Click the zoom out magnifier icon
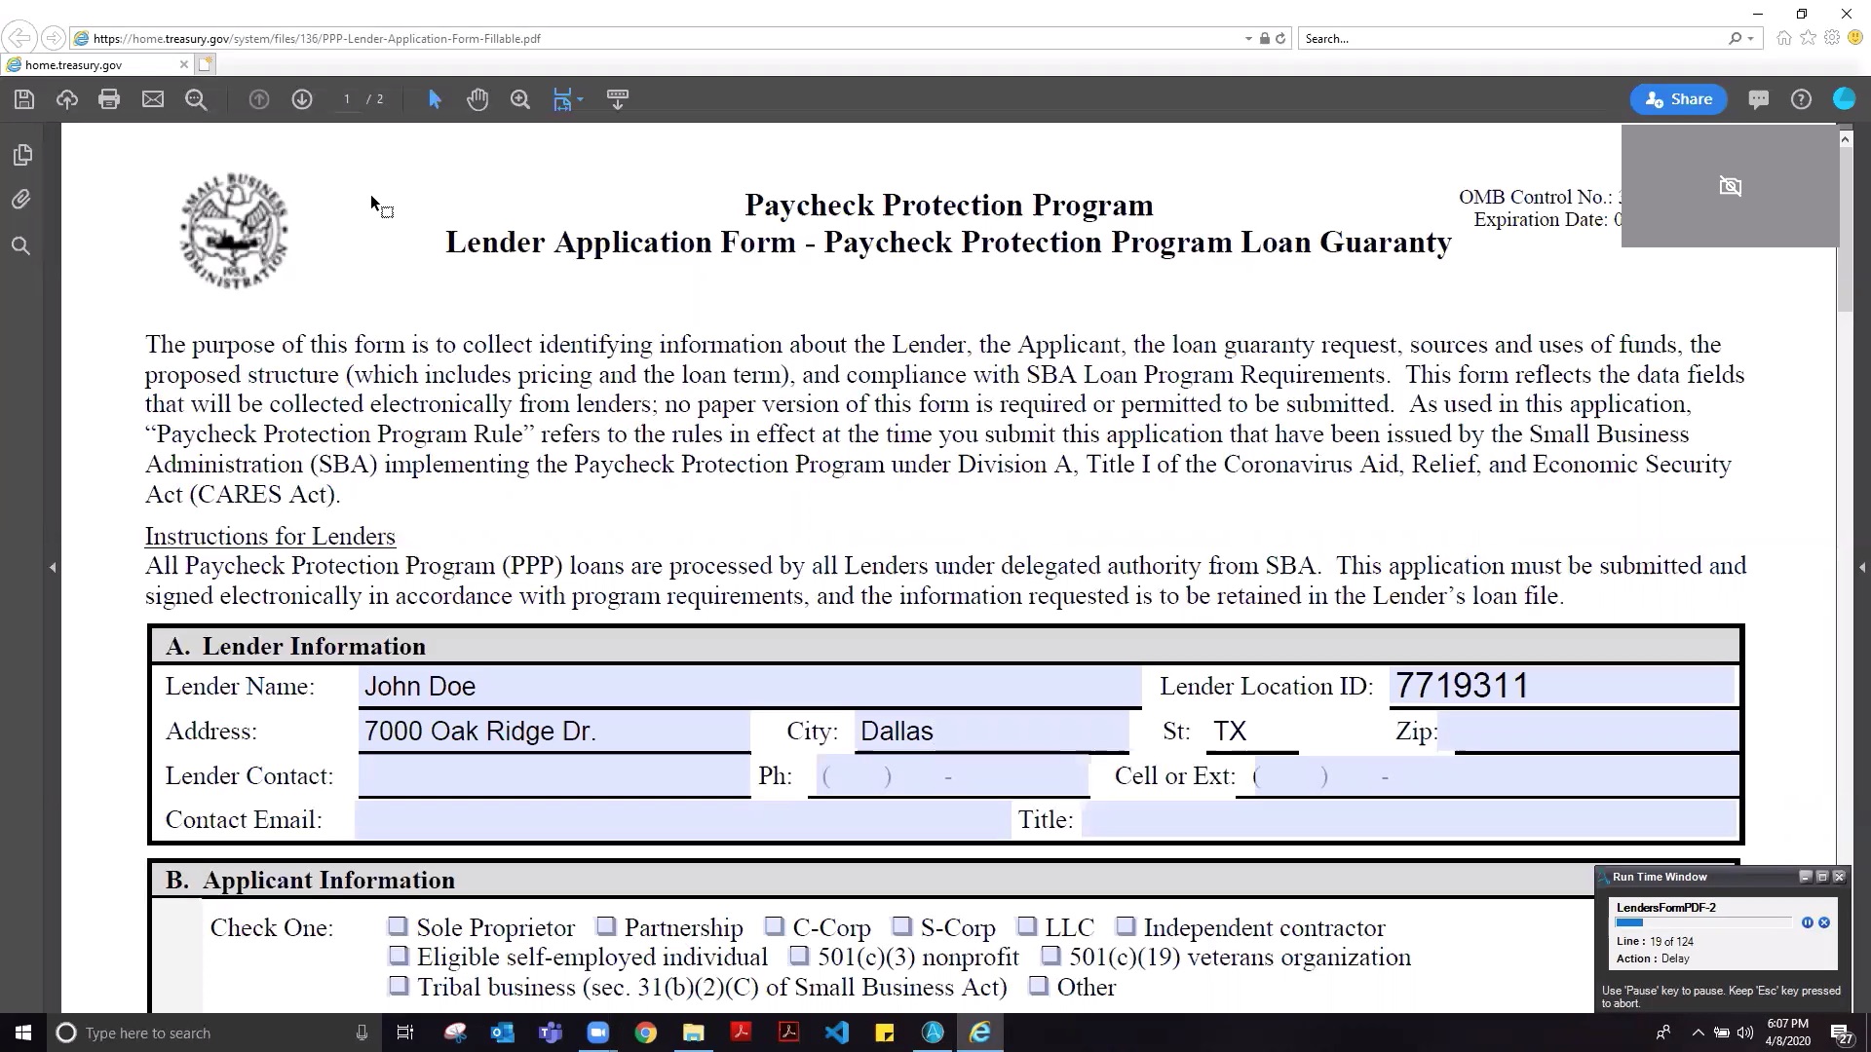Viewport: 1871px width, 1052px height. click(x=196, y=99)
